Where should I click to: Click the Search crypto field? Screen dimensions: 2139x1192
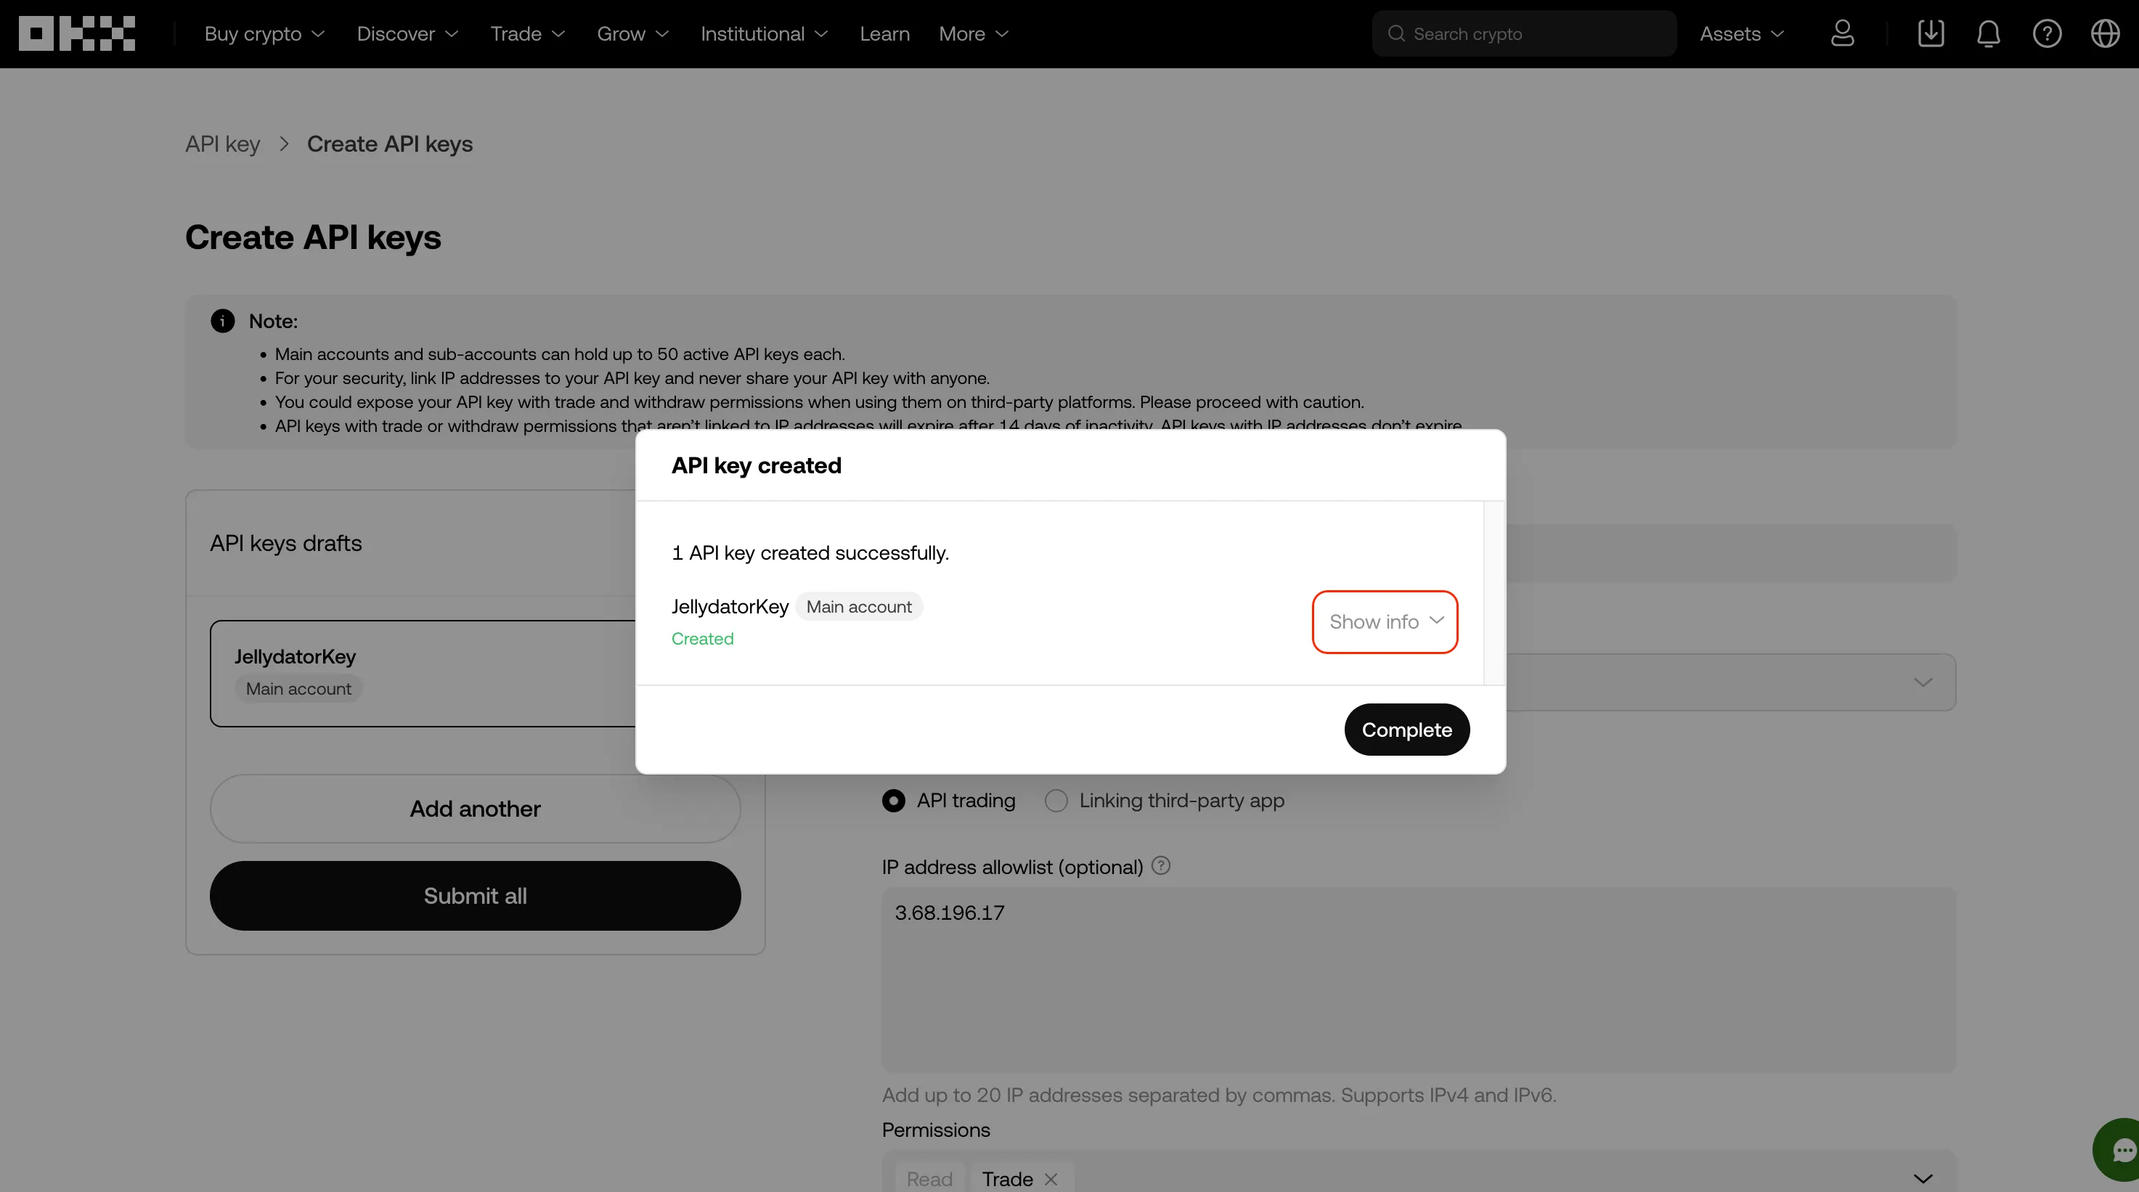point(1524,33)
